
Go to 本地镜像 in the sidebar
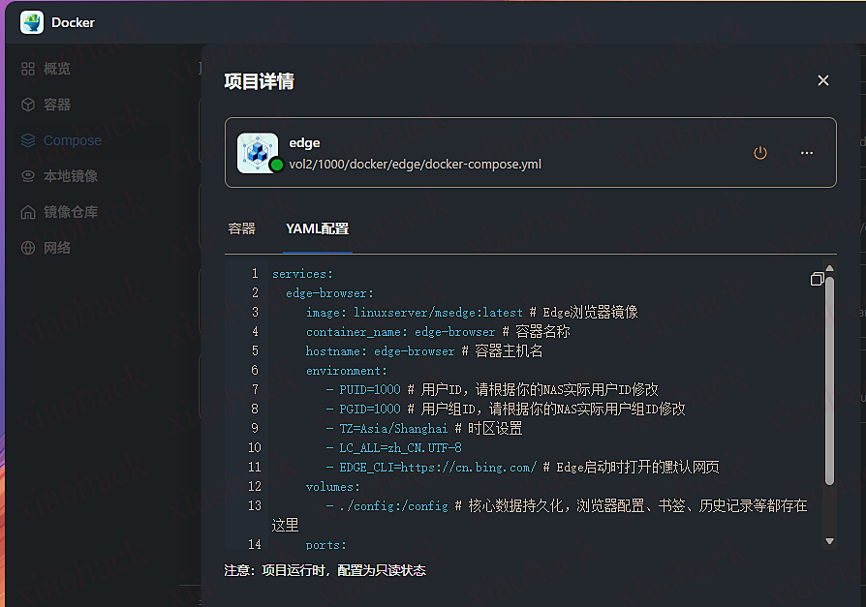pyautogui.click(x=71, y=176)
